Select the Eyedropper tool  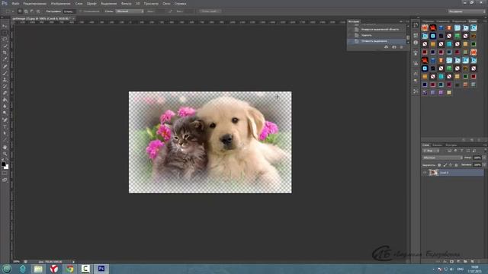pyautogui.click(x=5, y=59)
